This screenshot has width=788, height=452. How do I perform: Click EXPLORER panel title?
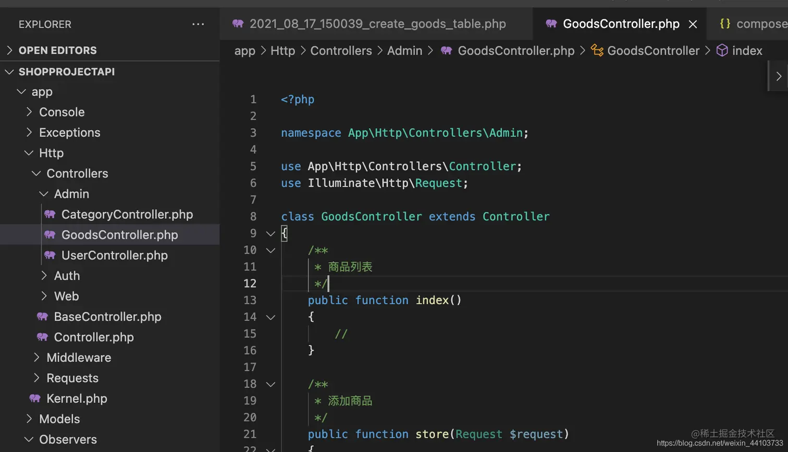(45, 24)
